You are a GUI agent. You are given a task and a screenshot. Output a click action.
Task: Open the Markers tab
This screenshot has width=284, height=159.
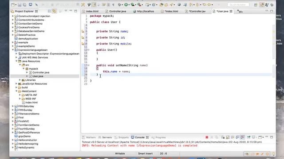pos(89,137)
